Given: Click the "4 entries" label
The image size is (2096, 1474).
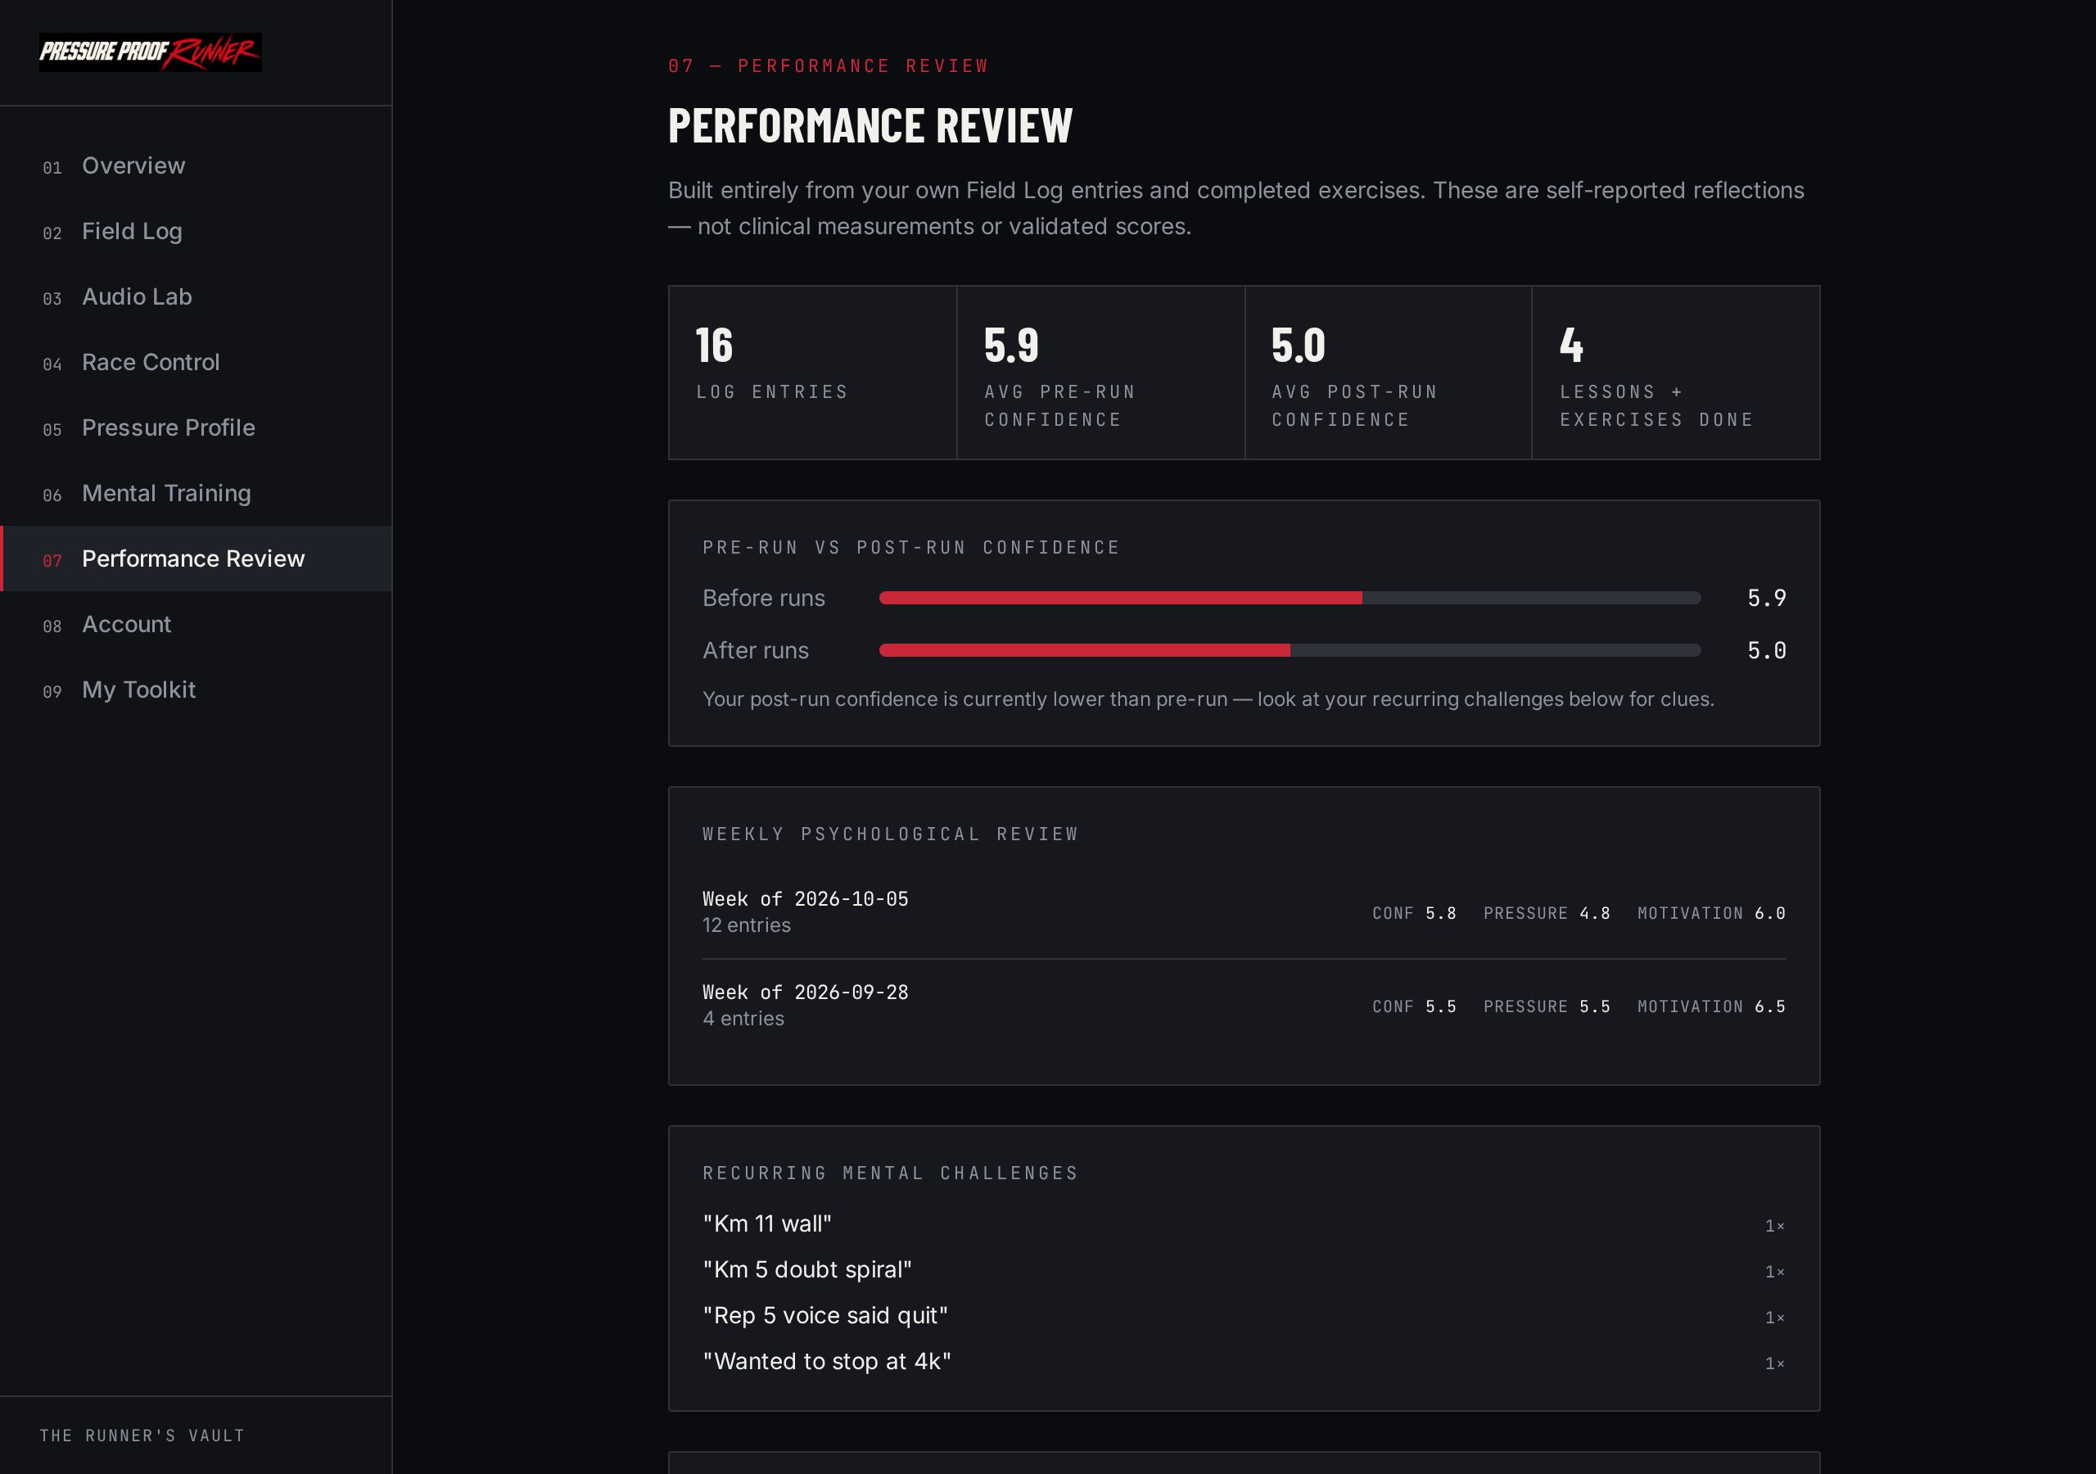Looking at the screenshot, I should [x=743, y=1018].
